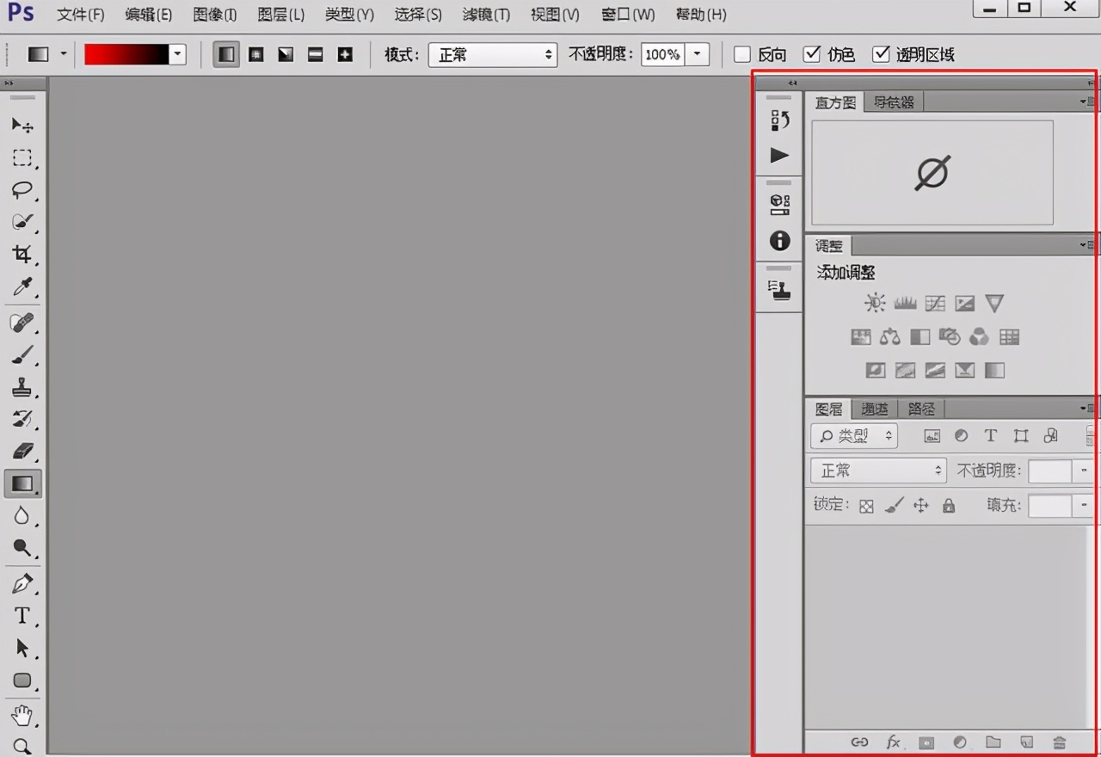The width and height of the screenshot is (1101, 757).
Task: Select the Rectangular Marquee tool
Action: [x=22, y=157]
